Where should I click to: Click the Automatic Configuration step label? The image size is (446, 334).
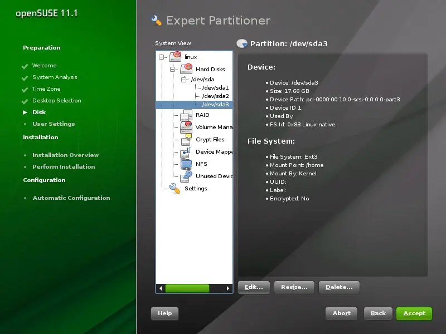[x=71, y=198]
